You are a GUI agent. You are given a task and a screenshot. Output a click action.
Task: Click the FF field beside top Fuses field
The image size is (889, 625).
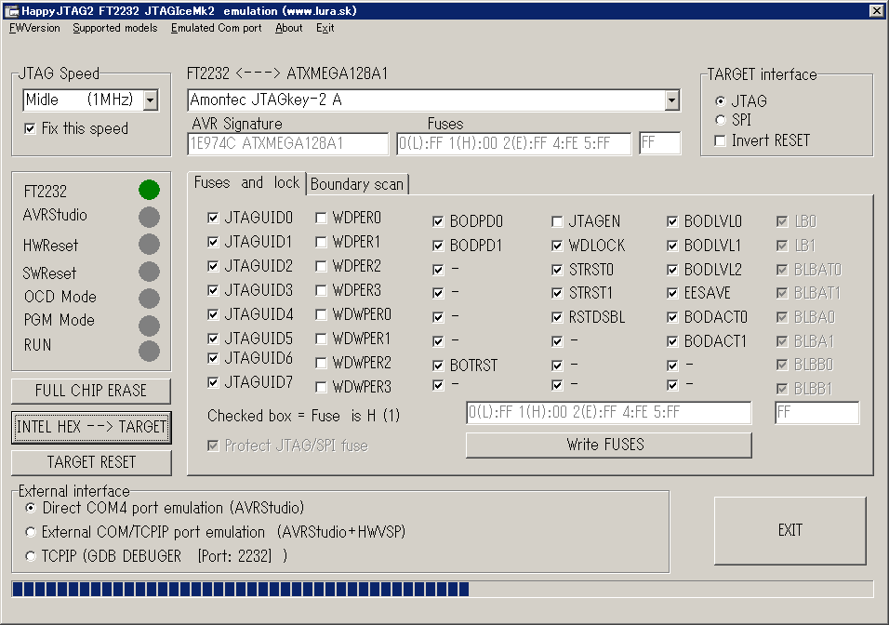(x=660, y=143)
